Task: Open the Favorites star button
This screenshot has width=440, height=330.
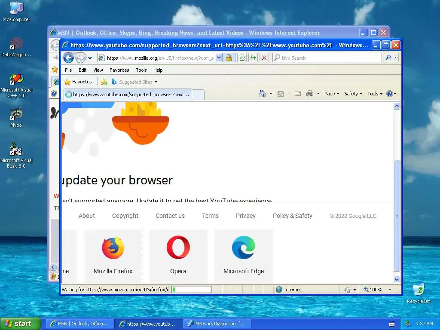Action: coord(78,82)
